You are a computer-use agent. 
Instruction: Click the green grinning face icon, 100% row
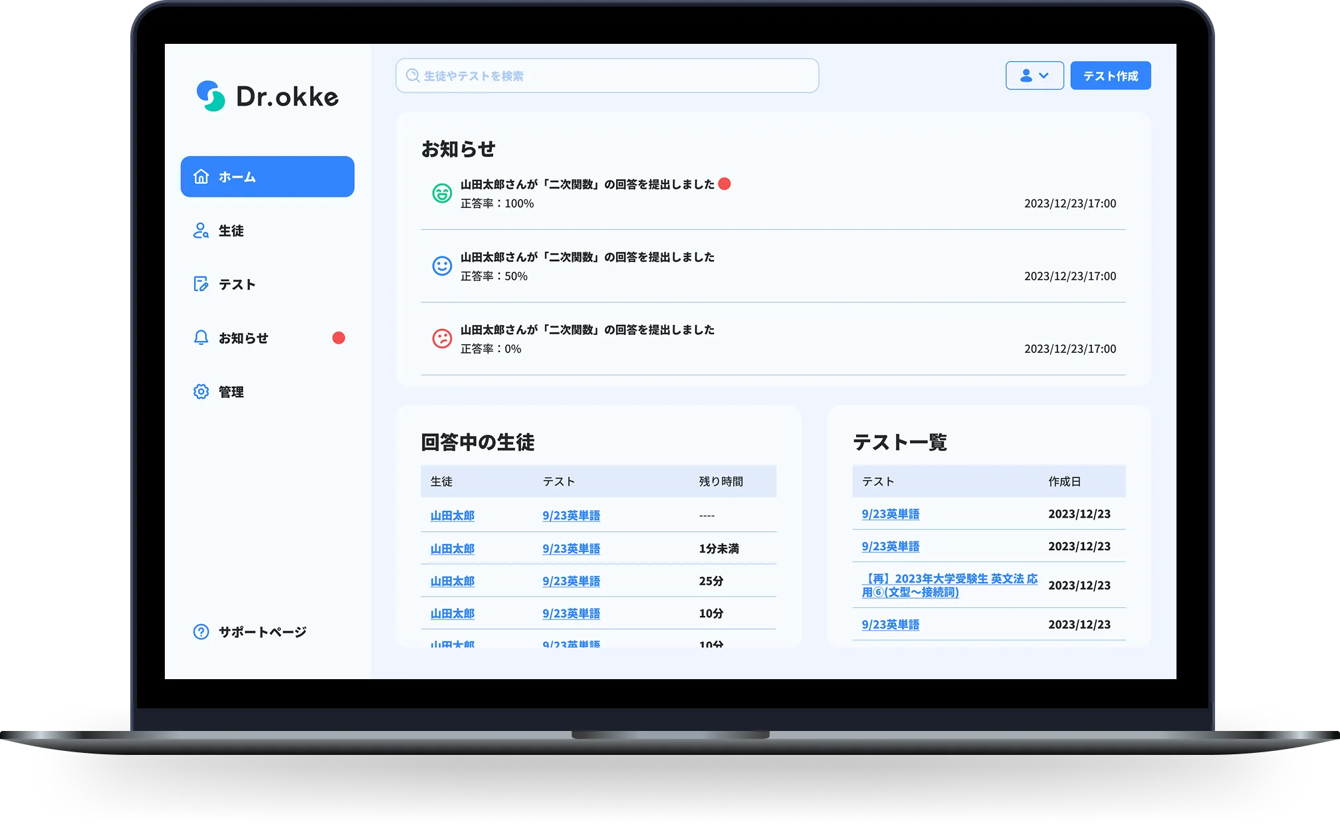point(442,193)
